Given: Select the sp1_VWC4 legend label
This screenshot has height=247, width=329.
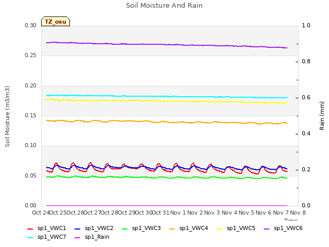Looking at the screenshot, I should [x=193, y=228].
